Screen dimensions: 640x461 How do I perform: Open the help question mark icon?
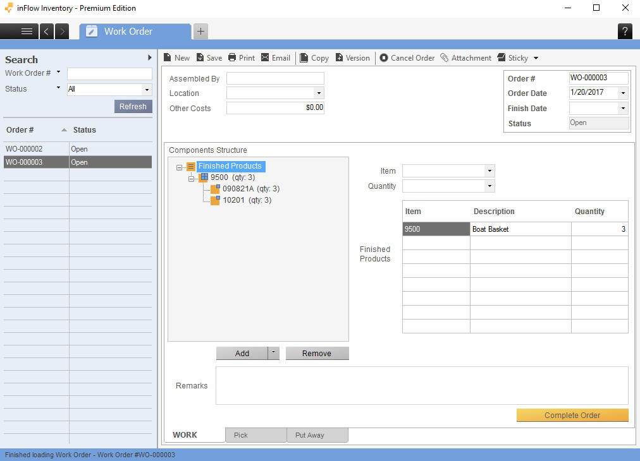point(625,31)
